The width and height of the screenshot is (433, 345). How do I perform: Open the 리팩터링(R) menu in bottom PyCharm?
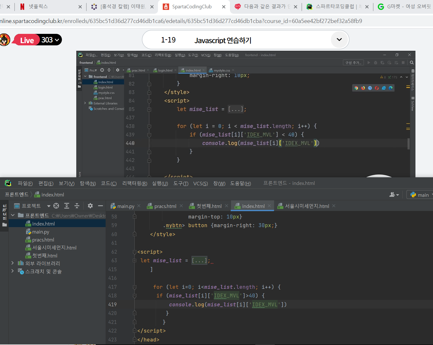135,183
